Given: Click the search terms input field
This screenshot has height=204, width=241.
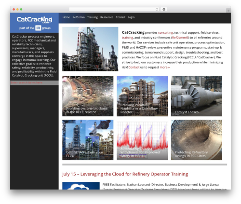Looking at the screenshot, I should click(x=34, y=82).
